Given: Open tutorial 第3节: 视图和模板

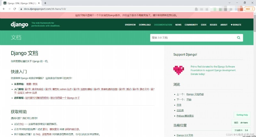Looking at the screenshot, I should pyautogui.click(x=83, y=89).
